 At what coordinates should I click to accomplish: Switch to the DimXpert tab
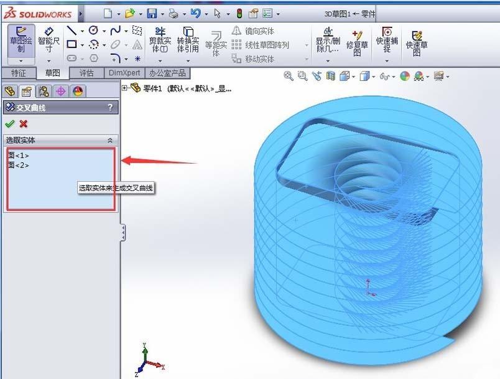[123, 72]
